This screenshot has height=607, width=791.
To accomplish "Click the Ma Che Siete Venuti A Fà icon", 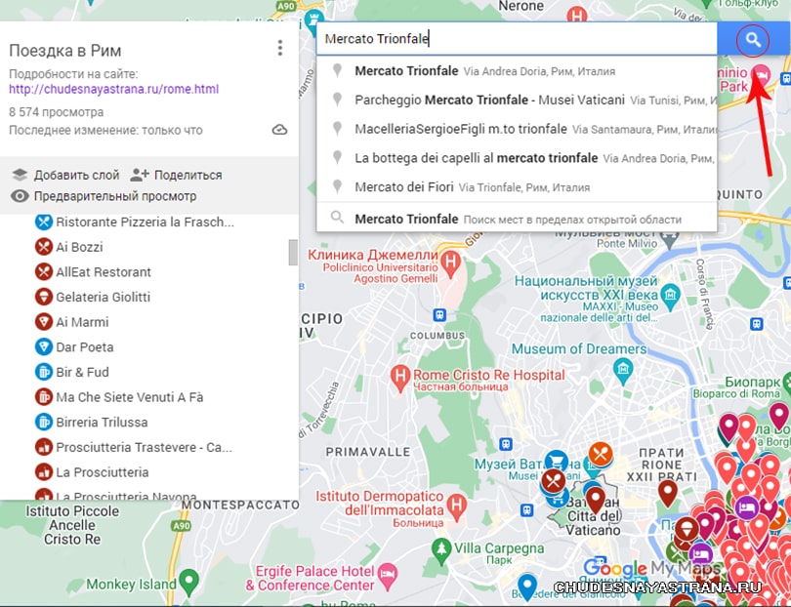I will point(44,397).
